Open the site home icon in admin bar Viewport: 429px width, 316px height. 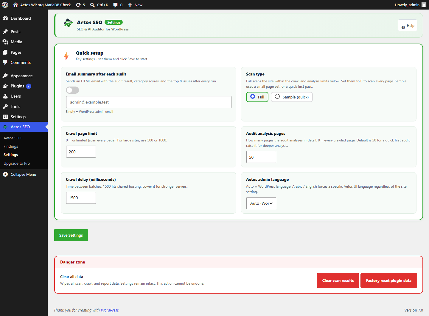[15, 5]
